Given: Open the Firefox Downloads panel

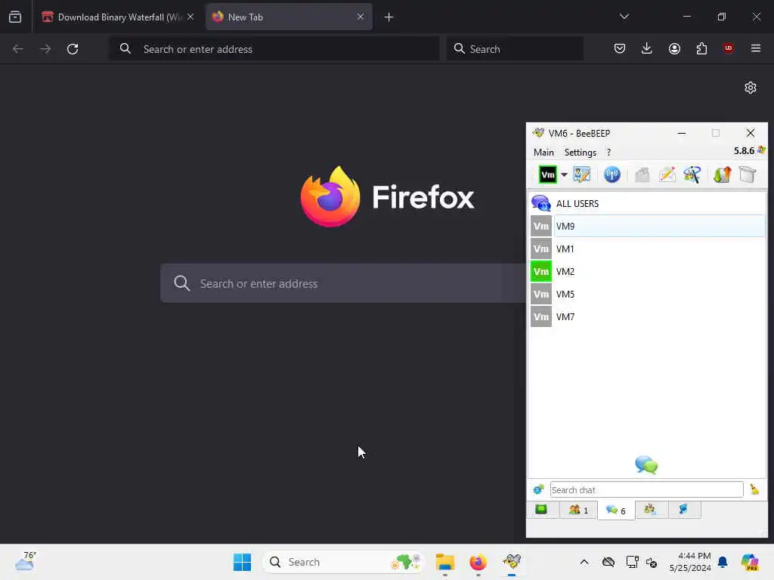Looking at the screenshot, I should [647, 48].
